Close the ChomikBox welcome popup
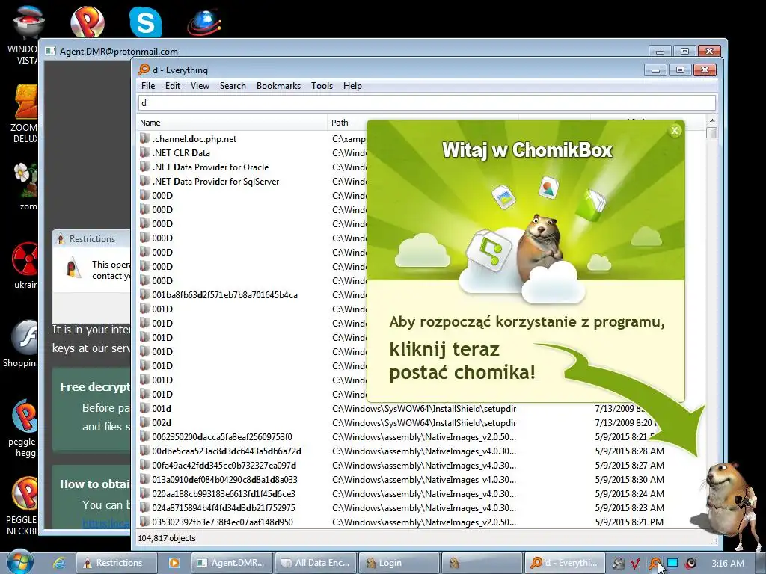This screenshot has width=766, height=574. coord(675,130)
